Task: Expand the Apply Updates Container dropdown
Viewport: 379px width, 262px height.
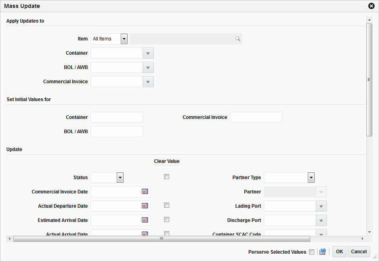Action: (148, 53)
